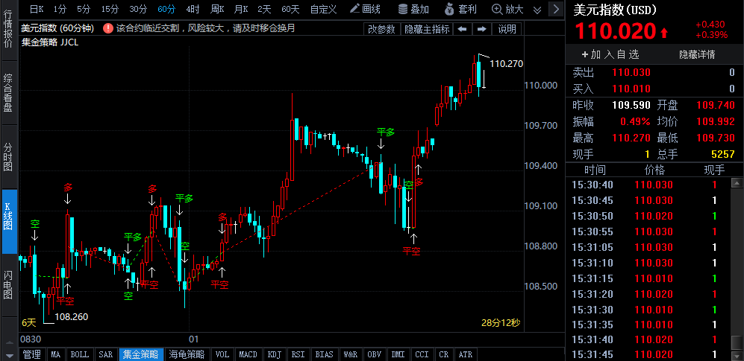Image resolution: width=744 pixels, height=361 pixels.
Task: Select the VOL indicator
Action: (222, 354)
